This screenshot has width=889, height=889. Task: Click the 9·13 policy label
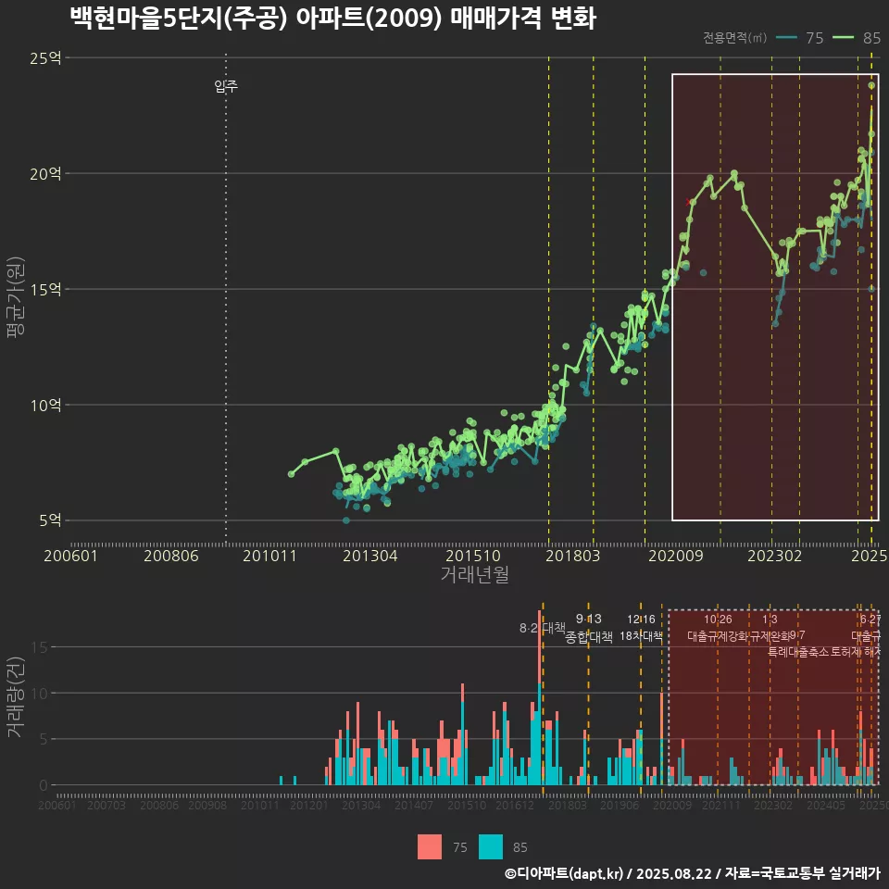point(589,619)
